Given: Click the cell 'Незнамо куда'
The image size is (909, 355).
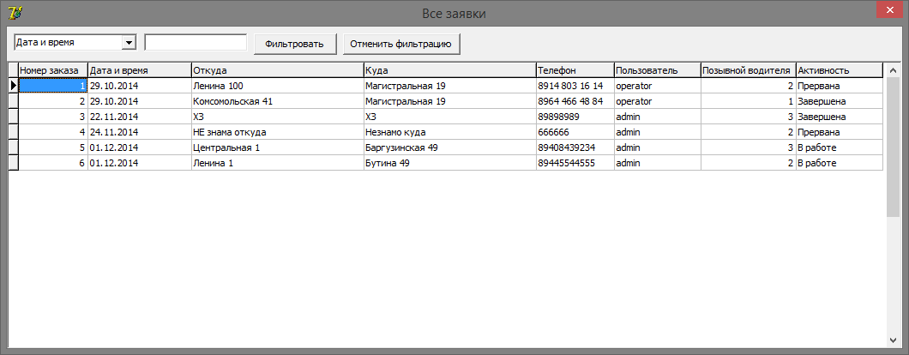Looking at the screenshot, I should [450, 132].
